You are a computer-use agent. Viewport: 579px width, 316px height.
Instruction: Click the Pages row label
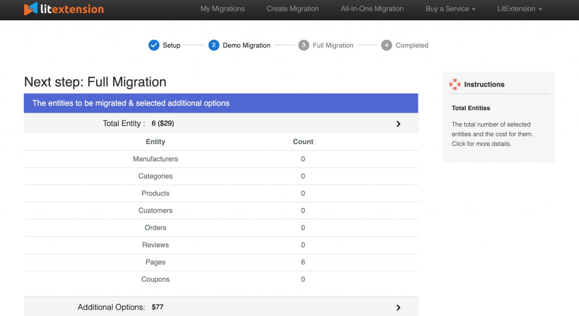(x=155, y=262)
